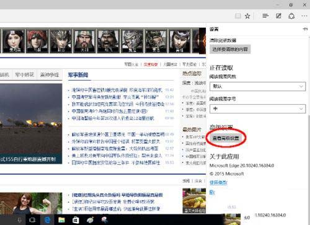
Task: Click the black-haired woman character portrait
Action: (13, 41)
